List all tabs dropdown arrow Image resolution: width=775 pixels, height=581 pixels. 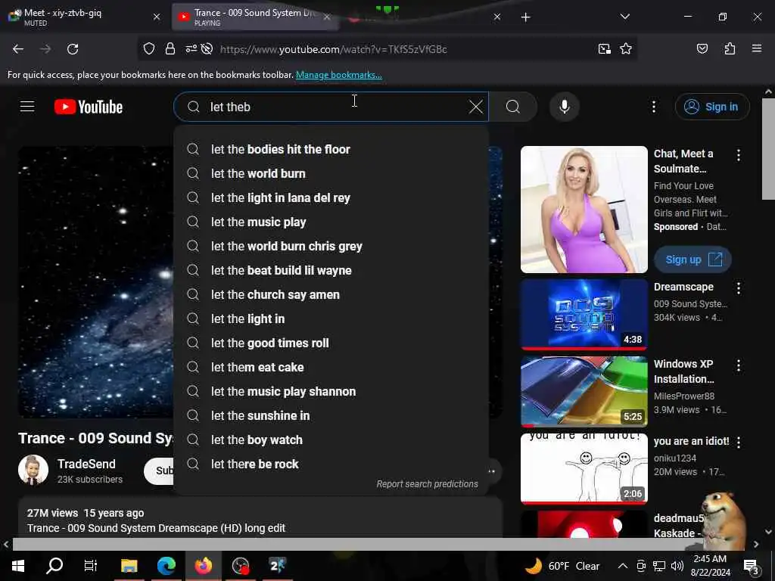pyautogui.click(x=624, y=17)
